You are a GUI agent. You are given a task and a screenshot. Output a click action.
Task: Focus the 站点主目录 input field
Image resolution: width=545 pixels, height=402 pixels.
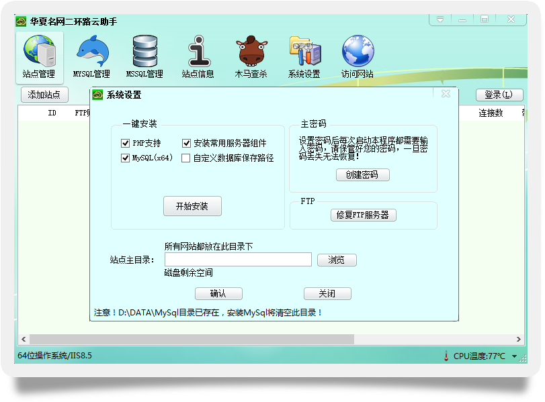[x=238, y=260]
